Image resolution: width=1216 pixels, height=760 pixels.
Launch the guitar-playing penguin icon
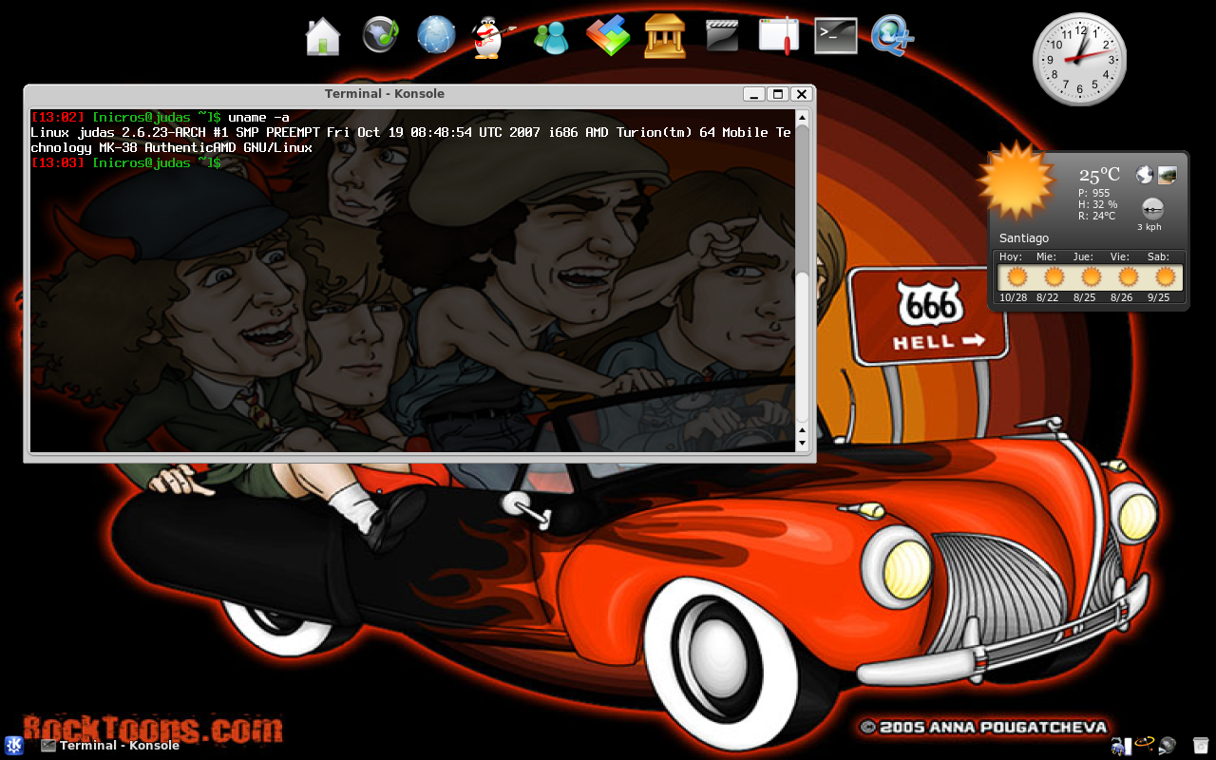coord(486,35)
